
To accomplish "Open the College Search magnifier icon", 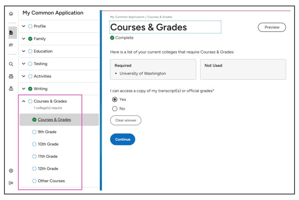I will coord(11,64).
